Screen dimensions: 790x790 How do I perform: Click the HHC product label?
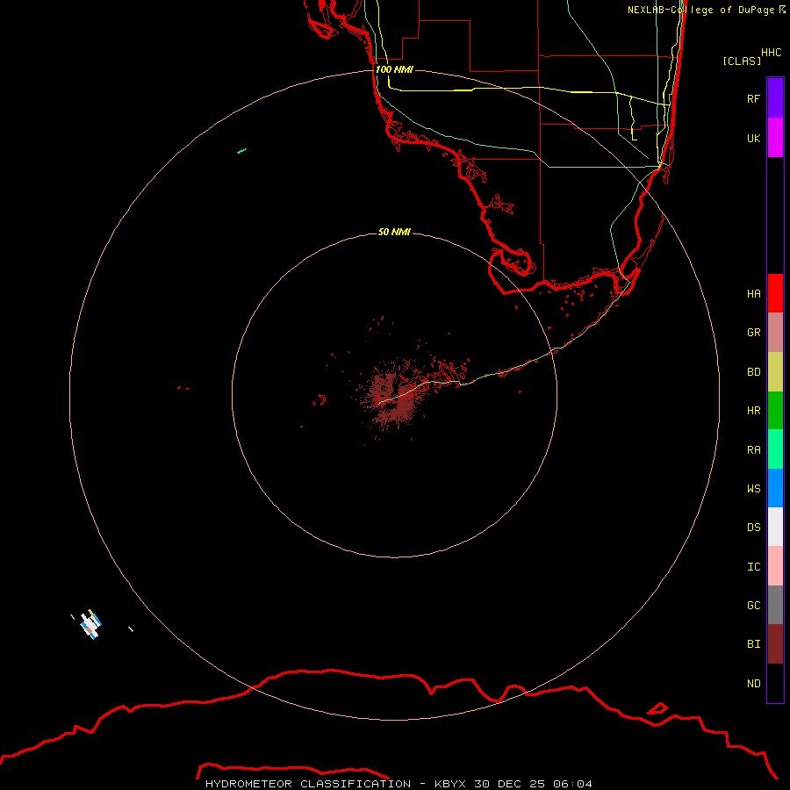click(x=772, y=53)
